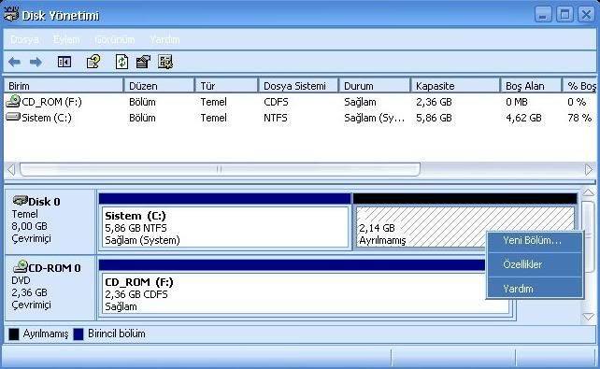The height and width of the screenshot is (369, 600).
Task: Select the Sistem (C:) volume row
Action: [x=300, y=118]
